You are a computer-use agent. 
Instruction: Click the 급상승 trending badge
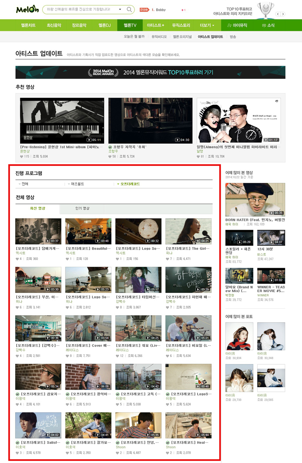[144, 10]
